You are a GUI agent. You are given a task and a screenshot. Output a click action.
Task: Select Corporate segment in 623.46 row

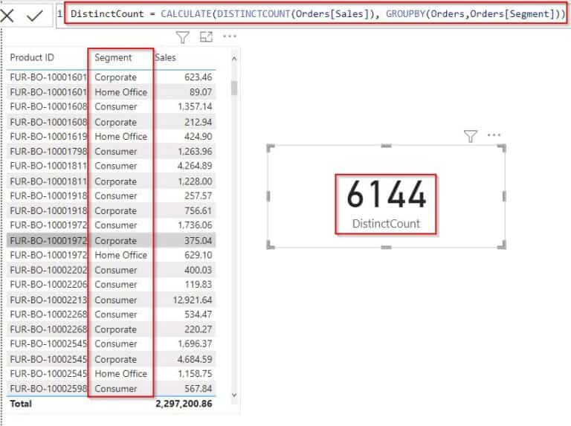click(x=115, y=77)
